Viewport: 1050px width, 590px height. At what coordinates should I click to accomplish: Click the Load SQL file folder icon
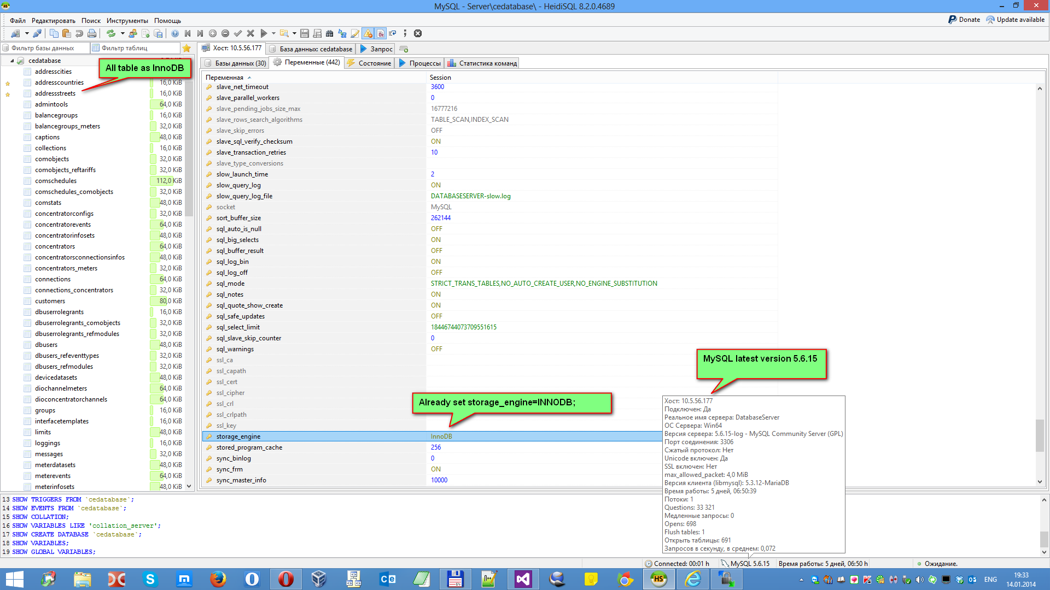click(x=284, y=33)
